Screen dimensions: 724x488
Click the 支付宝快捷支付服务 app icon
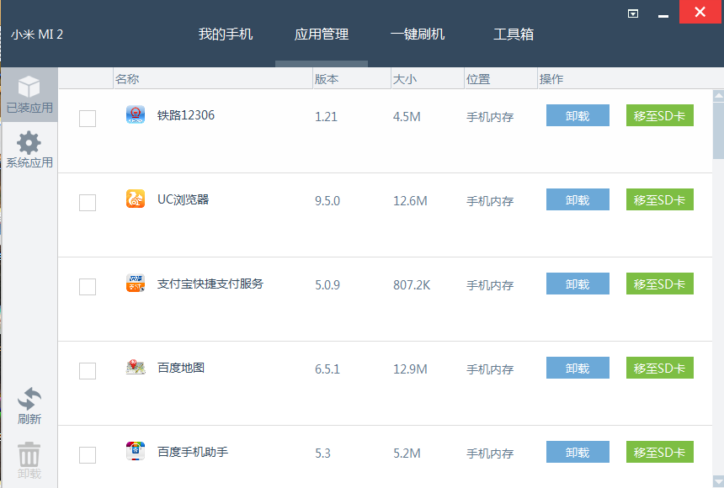[136, 284]
